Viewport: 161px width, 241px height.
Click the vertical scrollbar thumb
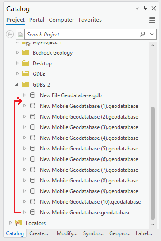153,163
